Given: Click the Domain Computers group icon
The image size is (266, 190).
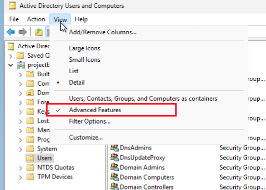Looking at the screenshot, I should pyautogui.click(x=115, y=177).
